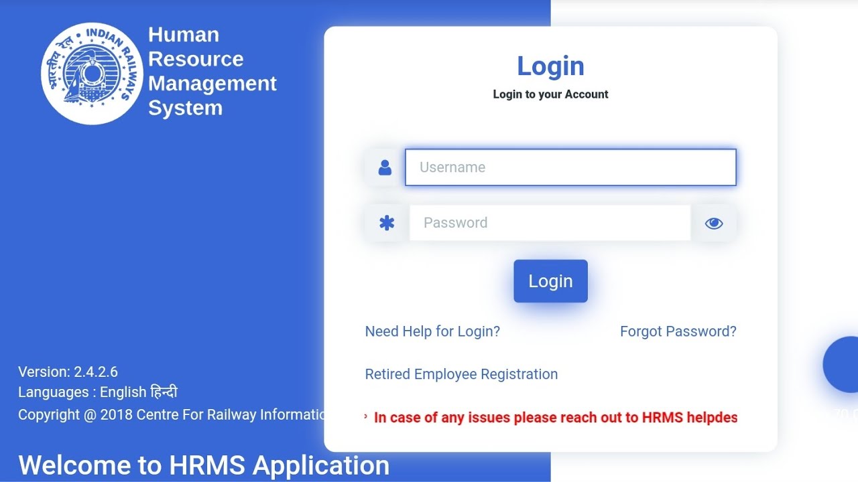The image size is (858, 482).
Task: Click the asterisk icon beside the Password field
Action: (387, 223)
